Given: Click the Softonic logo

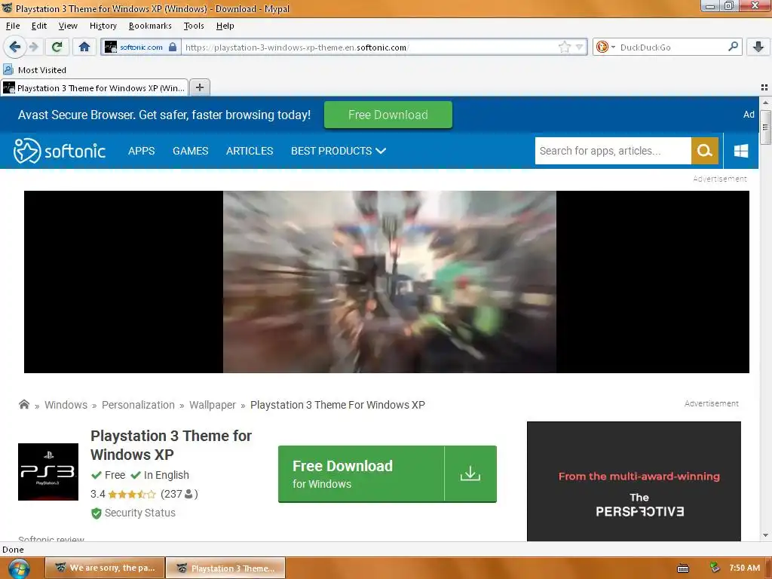Looking at the screenshot, I should coord(60,151).
